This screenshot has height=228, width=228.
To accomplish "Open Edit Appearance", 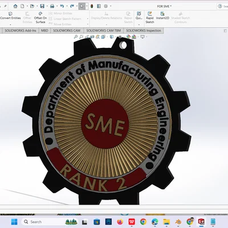I will point(128,36).
